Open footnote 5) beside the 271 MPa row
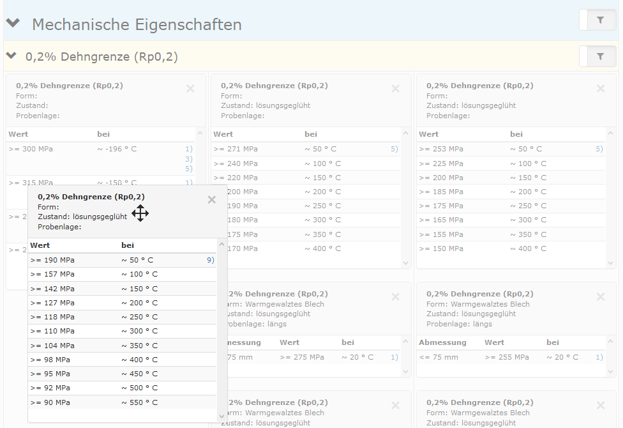The width and height of the screenshot is (623, 428). [394, 149]
